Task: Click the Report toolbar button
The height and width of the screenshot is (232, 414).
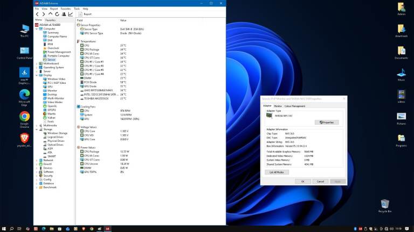Action: (x=85, y=15)
